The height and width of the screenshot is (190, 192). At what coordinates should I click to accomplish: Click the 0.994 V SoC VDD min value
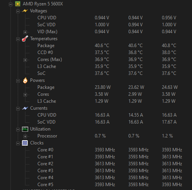[x=135, y=25]
